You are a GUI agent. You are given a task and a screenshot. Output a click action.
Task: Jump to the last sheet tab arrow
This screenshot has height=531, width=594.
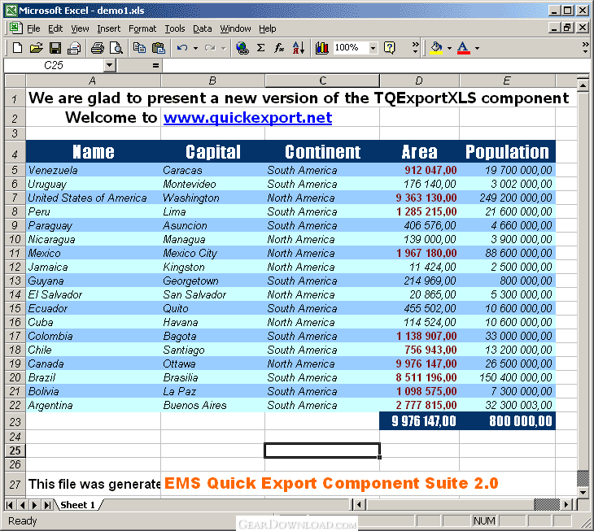47,505
